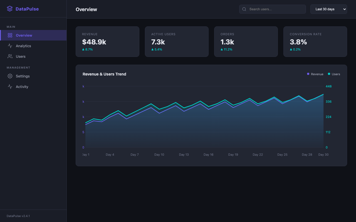Image resolution: width=356 pixels, height=222 pixels.
Task: Click the Day 1 axis label
Action: (86, 155)
